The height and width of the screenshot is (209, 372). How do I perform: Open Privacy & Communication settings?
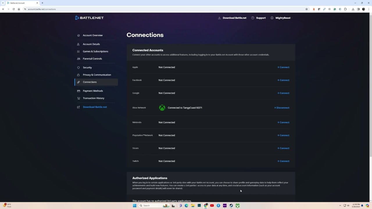(97, 75)
